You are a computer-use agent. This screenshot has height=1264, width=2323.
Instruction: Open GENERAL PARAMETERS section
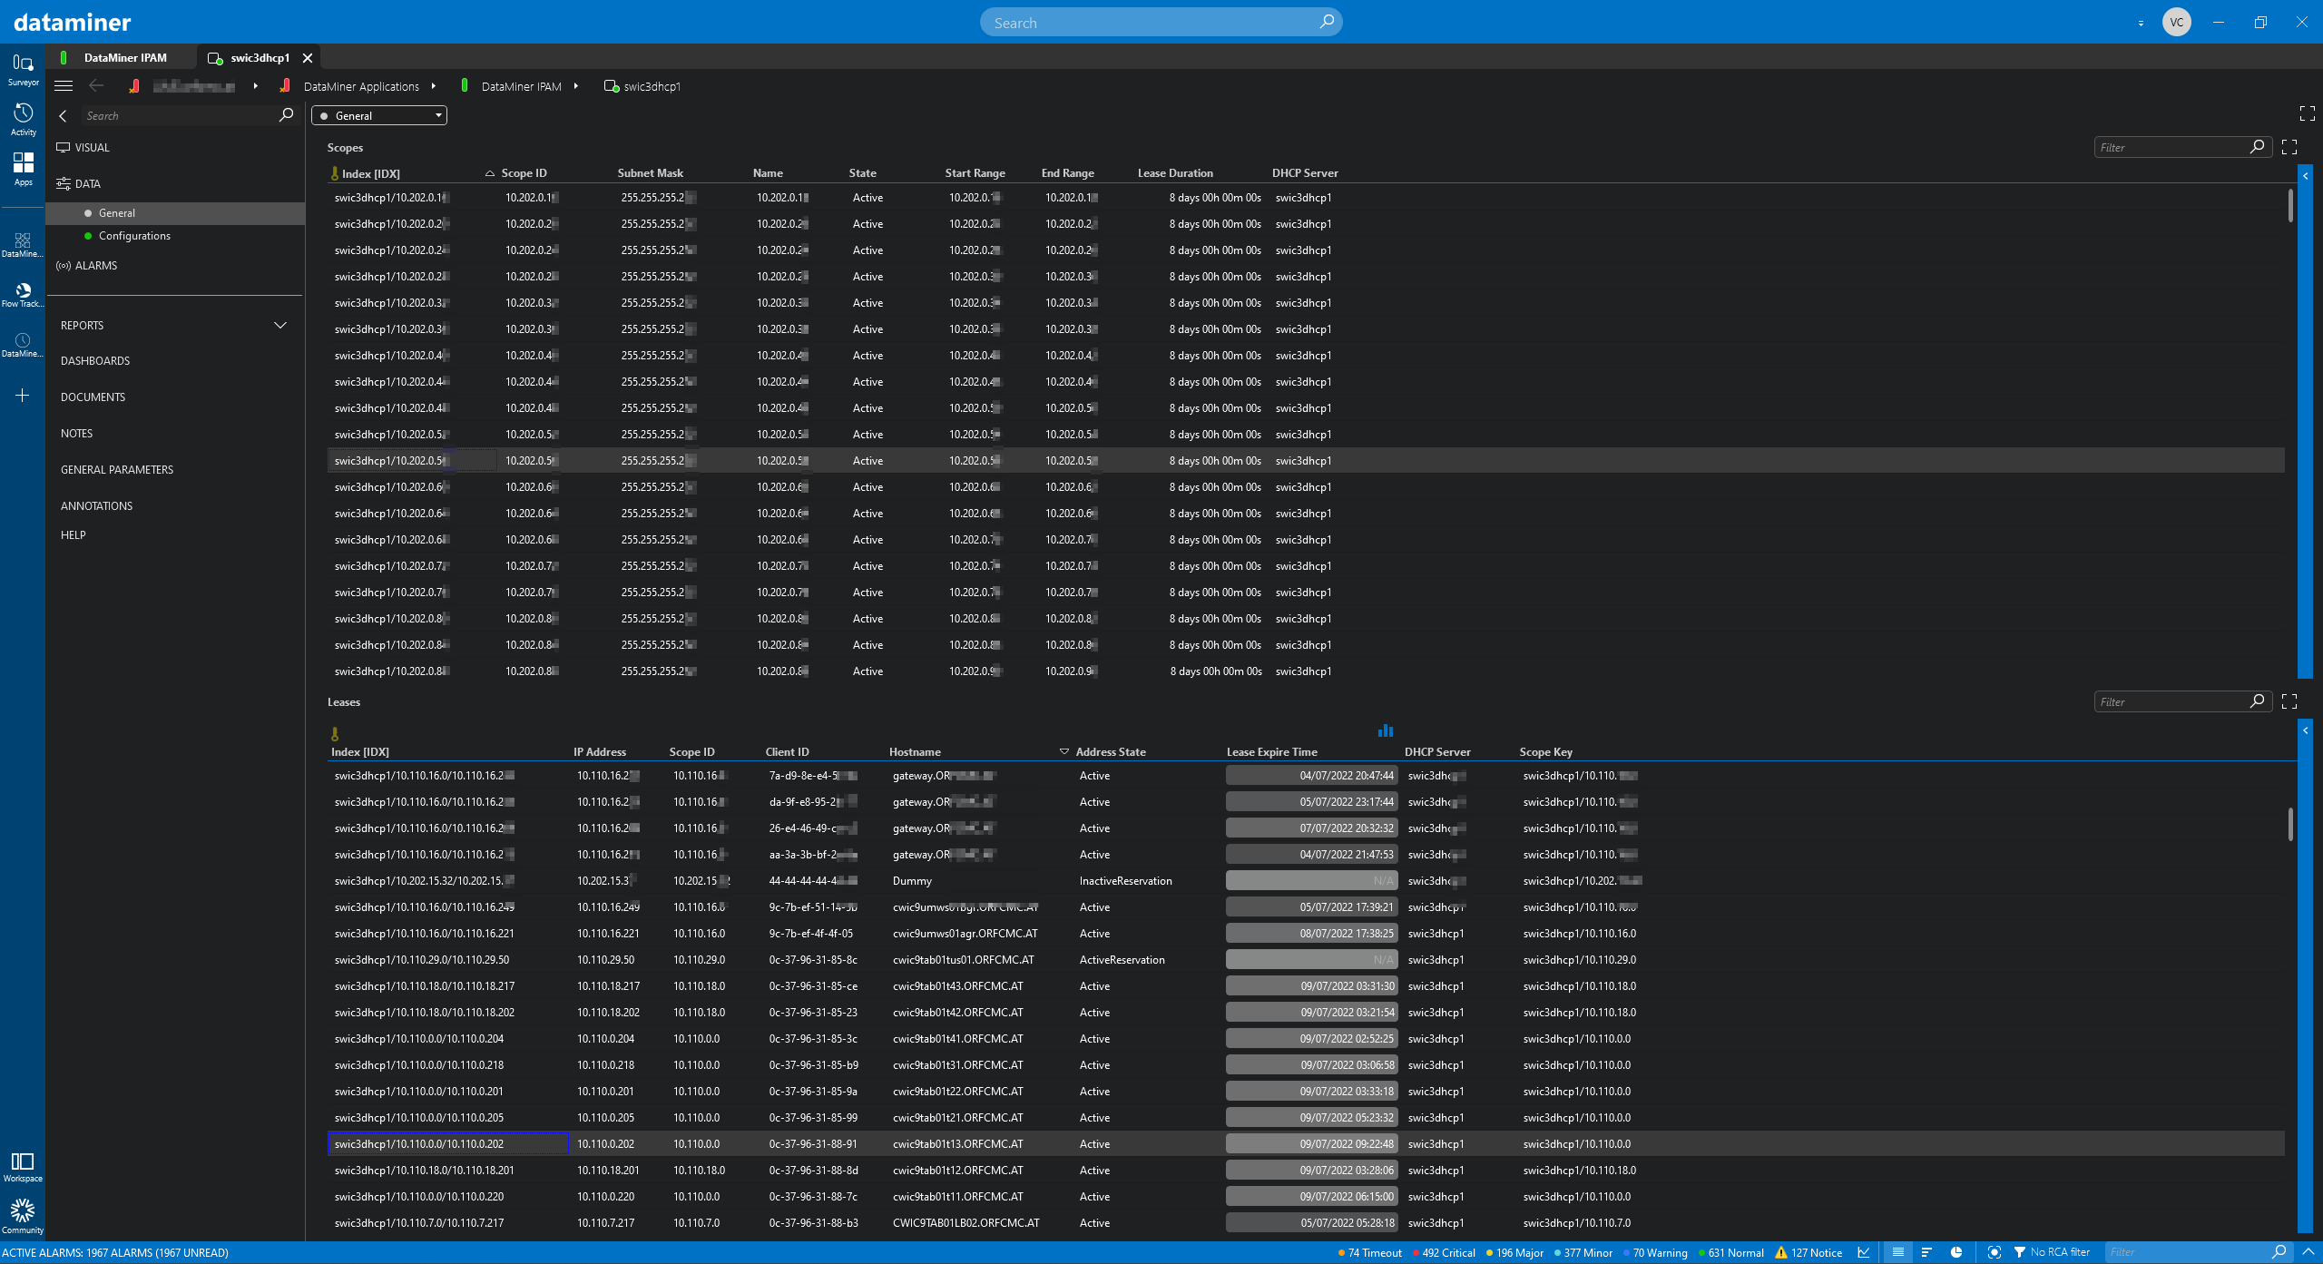tap(117, 470)
